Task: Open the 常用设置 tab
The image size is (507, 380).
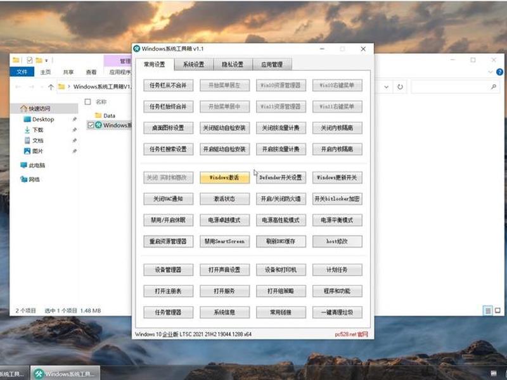Action: (x=155, y=65)
